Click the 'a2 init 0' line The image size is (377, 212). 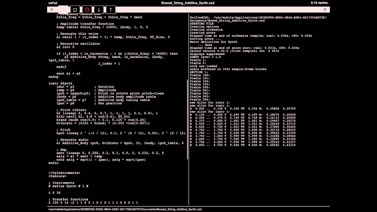click(65, 47)
